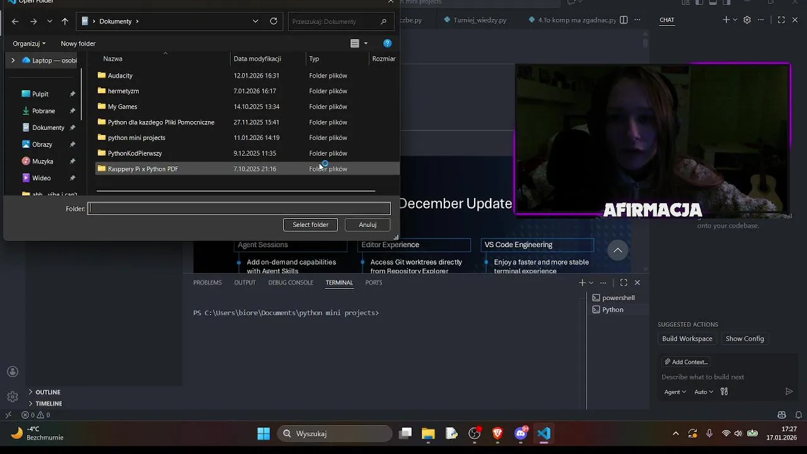807x454 pixels.
Task: Configure chat tools icon
Action: 724,392
